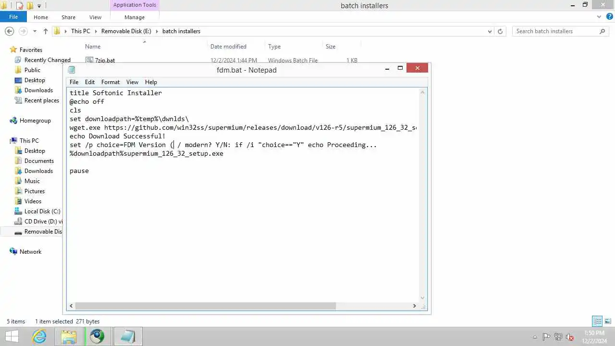Viewport: 615px width, 346px height.
Task: Click Notepad vertical scroll up arrow
Action: point(423,92)
